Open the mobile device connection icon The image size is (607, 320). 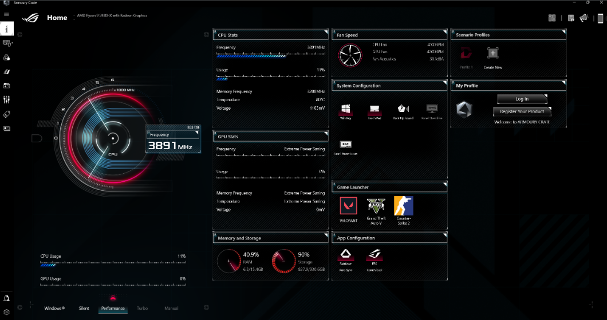(x=601, y=18)
